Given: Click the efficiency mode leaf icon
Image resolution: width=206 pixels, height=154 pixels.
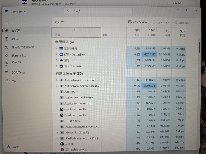Looking at the screenshot, I should (x=176, y=23).
